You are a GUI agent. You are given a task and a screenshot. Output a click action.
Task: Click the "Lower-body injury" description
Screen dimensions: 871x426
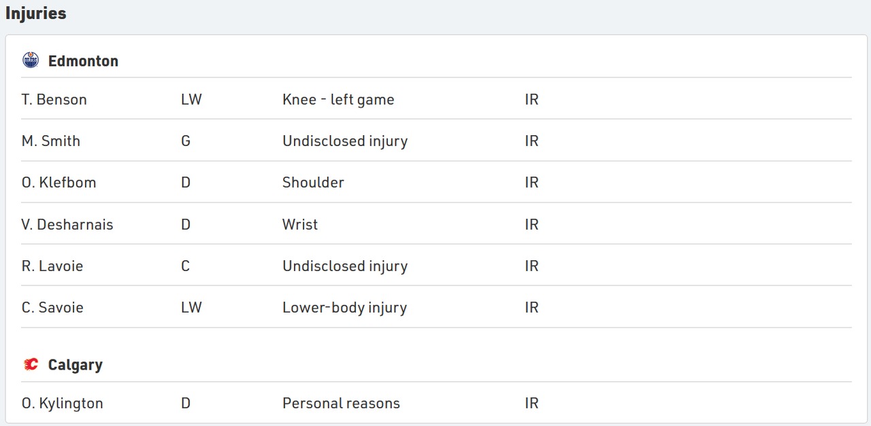coord(344,308)
